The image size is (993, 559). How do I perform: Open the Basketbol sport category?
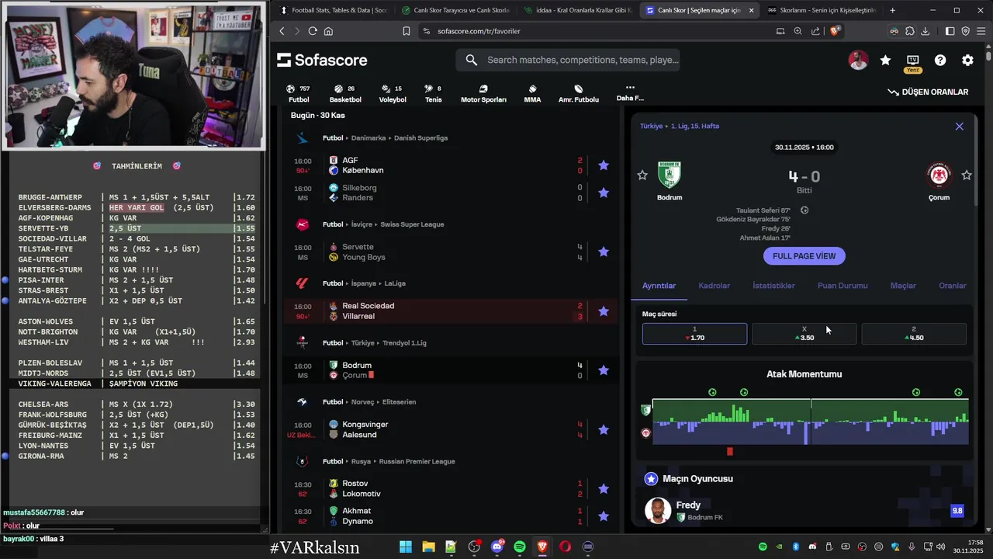345,94
